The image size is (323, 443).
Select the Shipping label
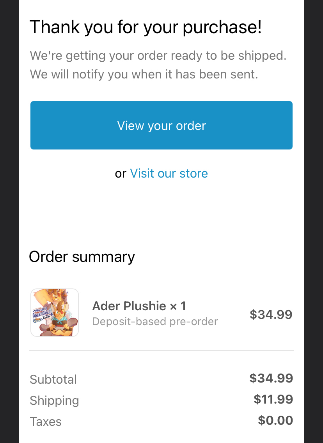tap(54, 400)
